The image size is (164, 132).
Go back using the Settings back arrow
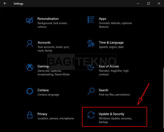click(x=5, y=3)
